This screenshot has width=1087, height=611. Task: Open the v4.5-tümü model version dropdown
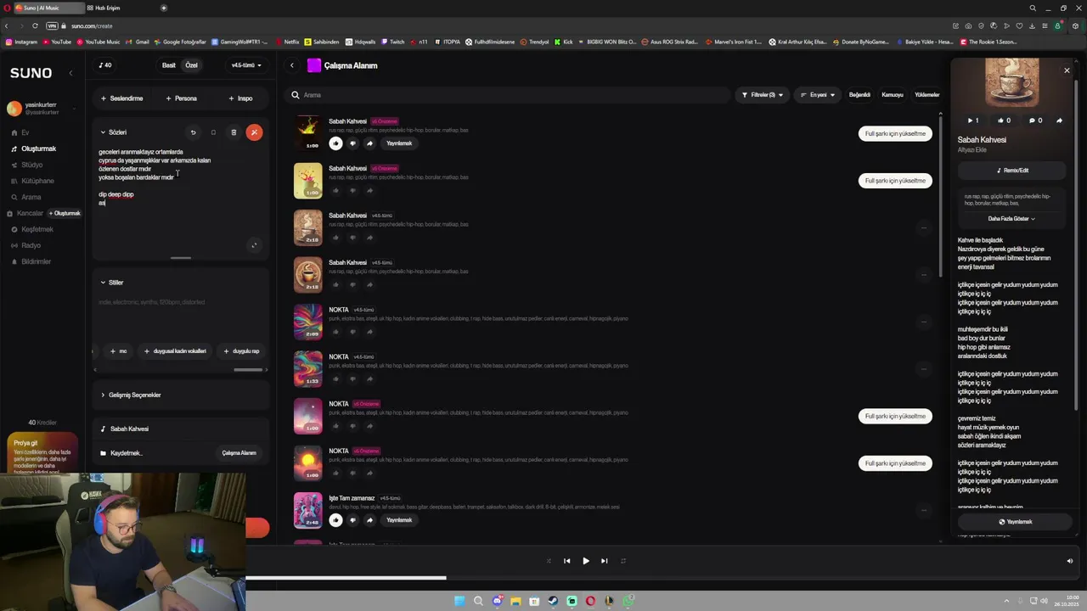point(246,65)
